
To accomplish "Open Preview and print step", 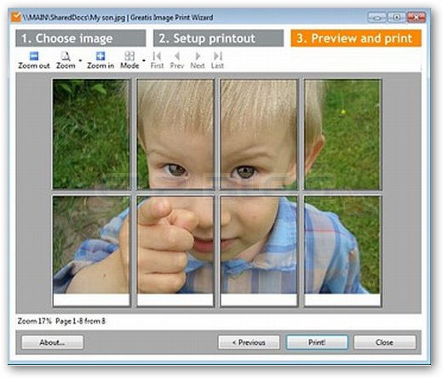I will pyautogui.click(x=356, y=38).
